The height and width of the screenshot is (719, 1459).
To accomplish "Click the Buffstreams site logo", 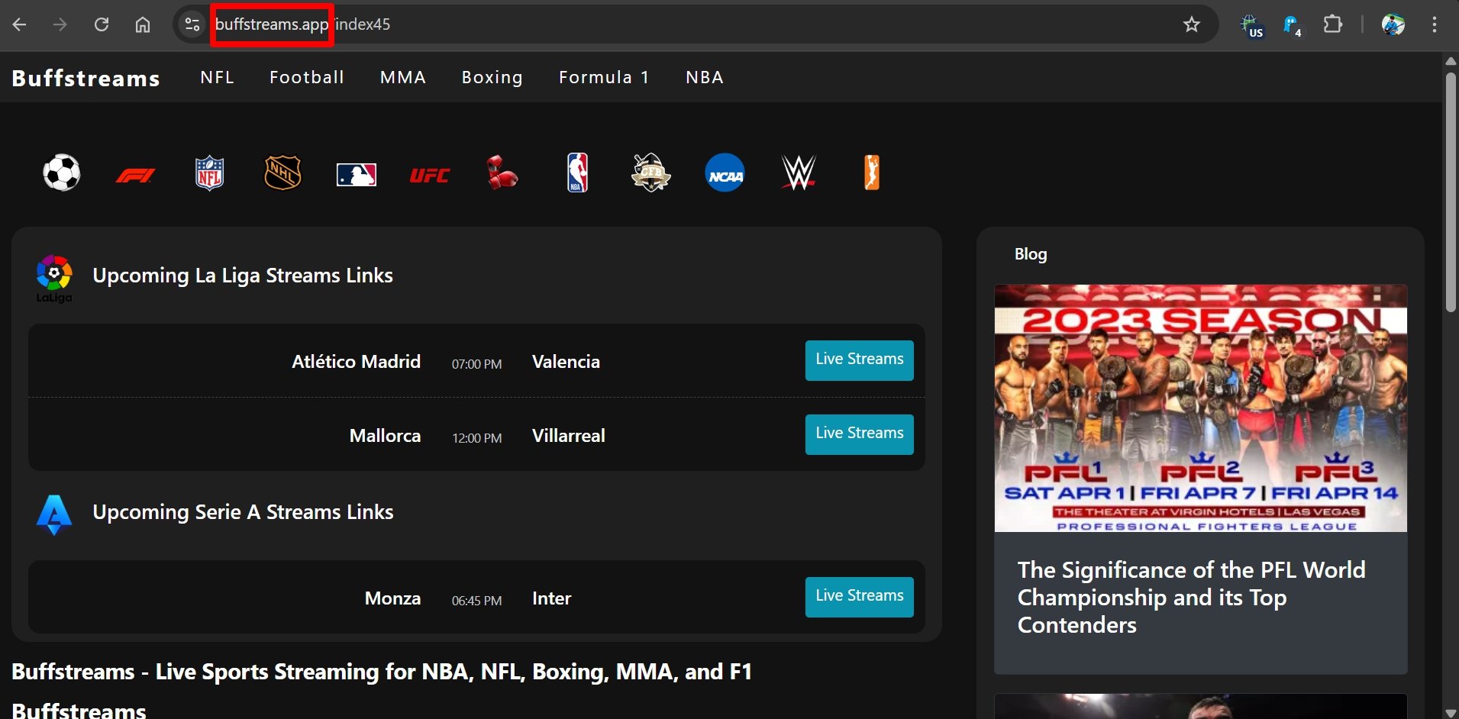I will point(86,78).
